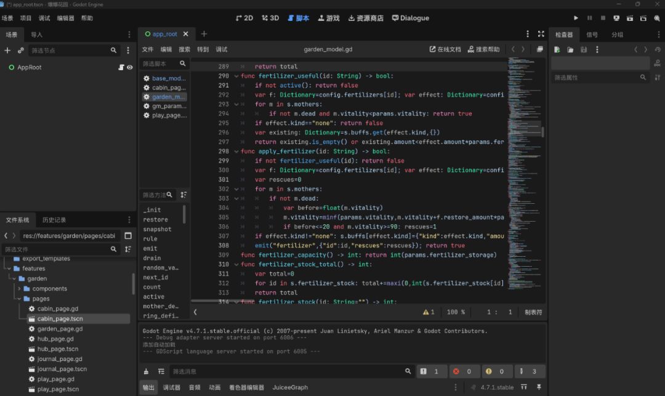Screen dimensions: 665x396
Task: Click the instantiate child scene link icon
Action: pos(21,51)
